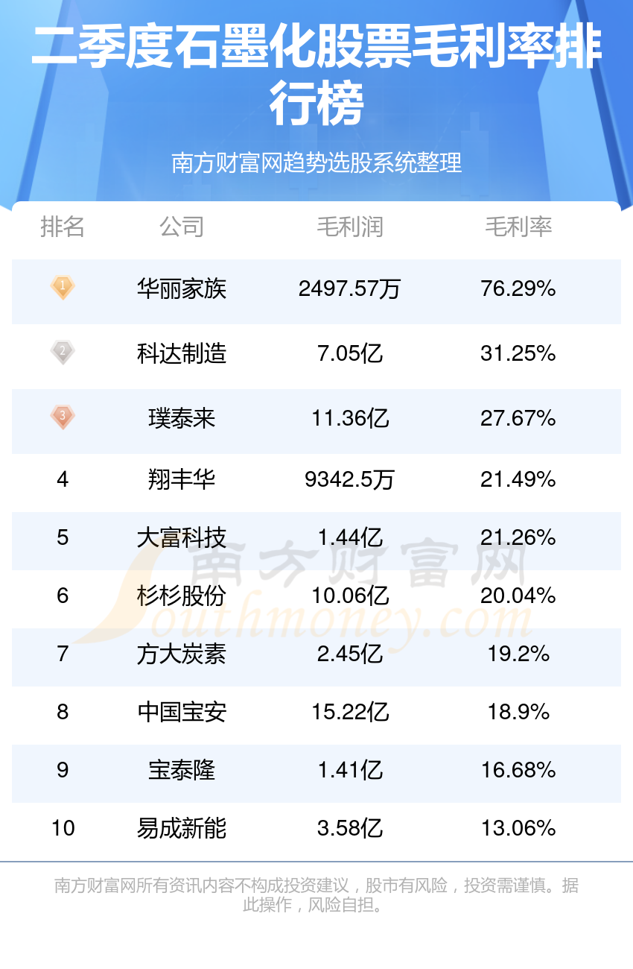The width and height of the screenshot is (633, 969).
Task: Click 易成新能 at rank 10
Action: tap(181, 828)
